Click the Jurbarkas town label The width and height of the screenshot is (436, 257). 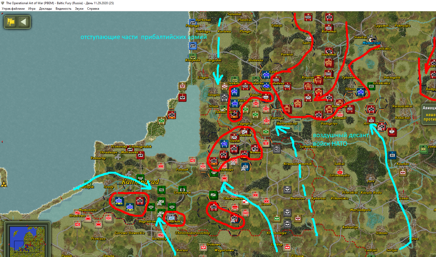[x=308, y=147]
